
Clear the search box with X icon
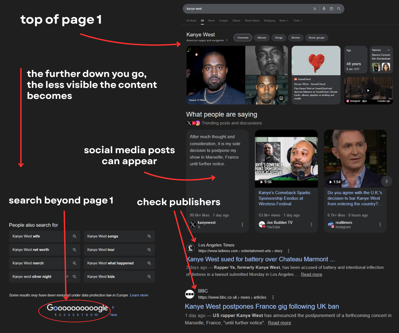tap(315, 9)
